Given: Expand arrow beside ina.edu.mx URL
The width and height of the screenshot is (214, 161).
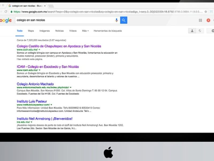Looking at the screenshot, I should 32,122.
